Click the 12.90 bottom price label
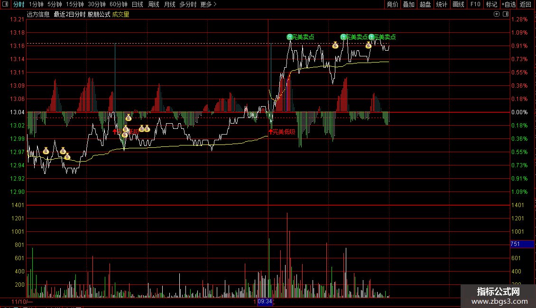This screenshot has width=536, height=308. coord(17,192)
